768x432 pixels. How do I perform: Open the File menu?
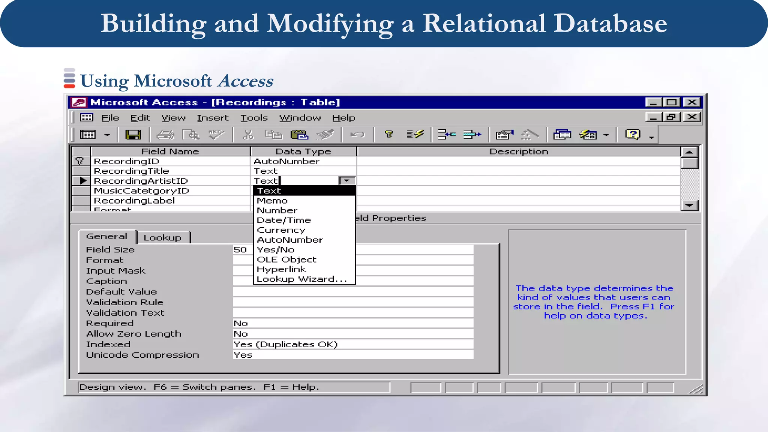point(110,118)
